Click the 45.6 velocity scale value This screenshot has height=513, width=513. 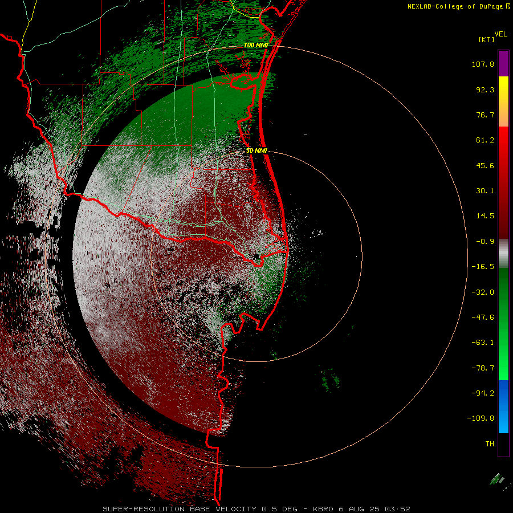coord(485,165)
